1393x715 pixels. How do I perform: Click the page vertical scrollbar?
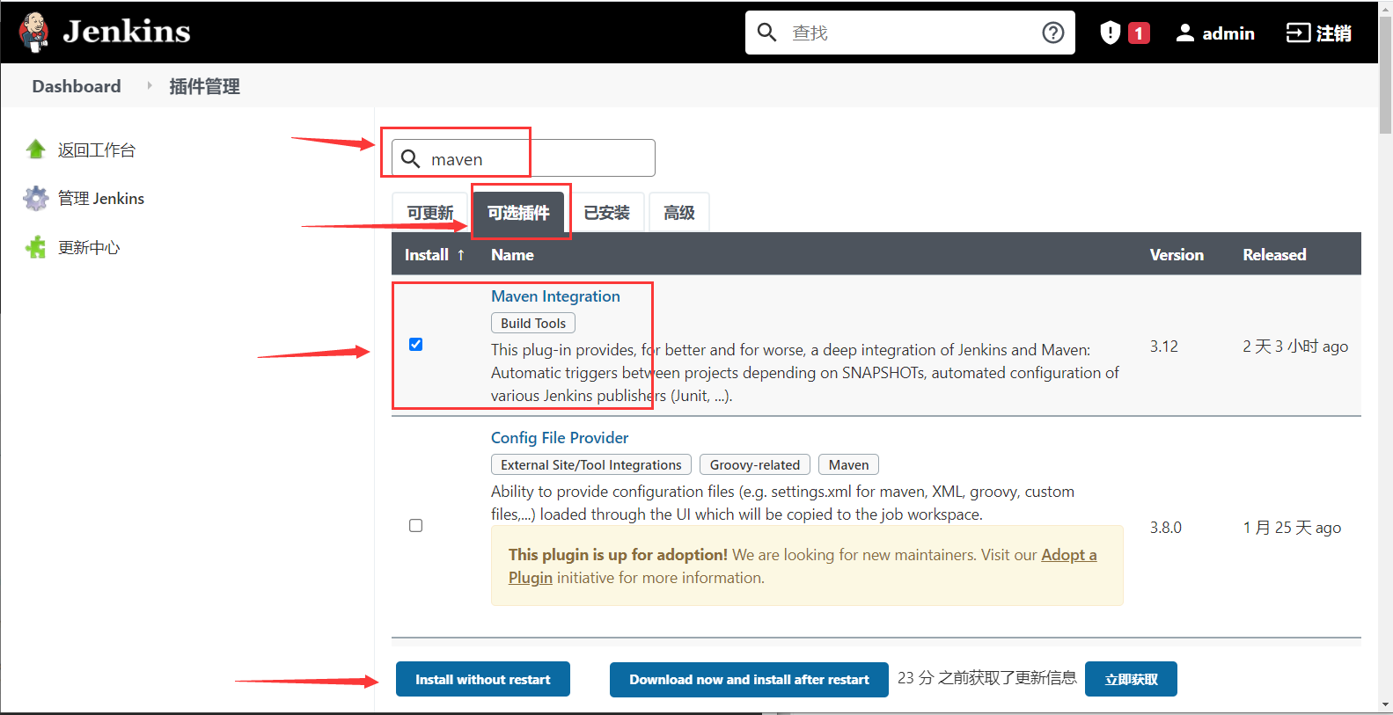point(1385,75)
